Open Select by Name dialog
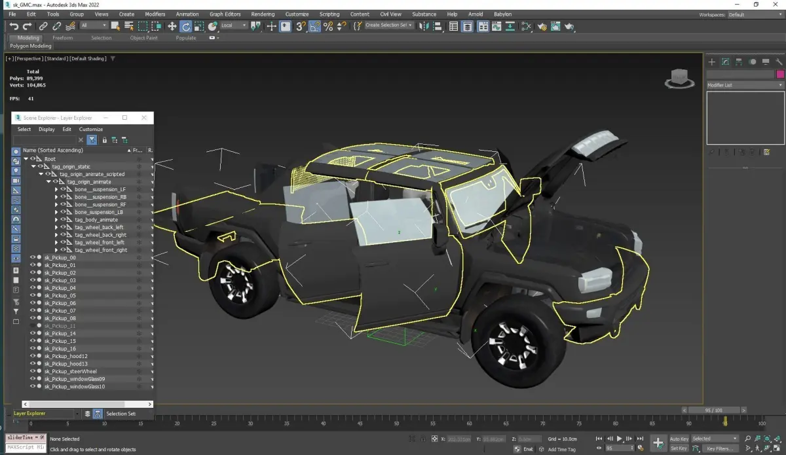 tap(128, 26)
